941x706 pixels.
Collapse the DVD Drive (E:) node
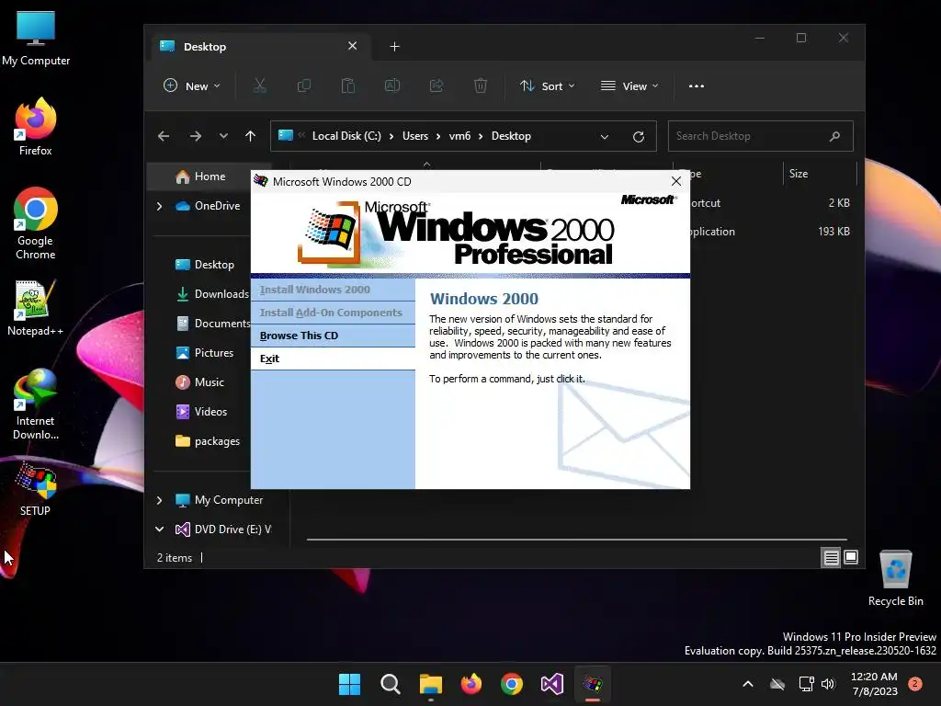point(159,529)
